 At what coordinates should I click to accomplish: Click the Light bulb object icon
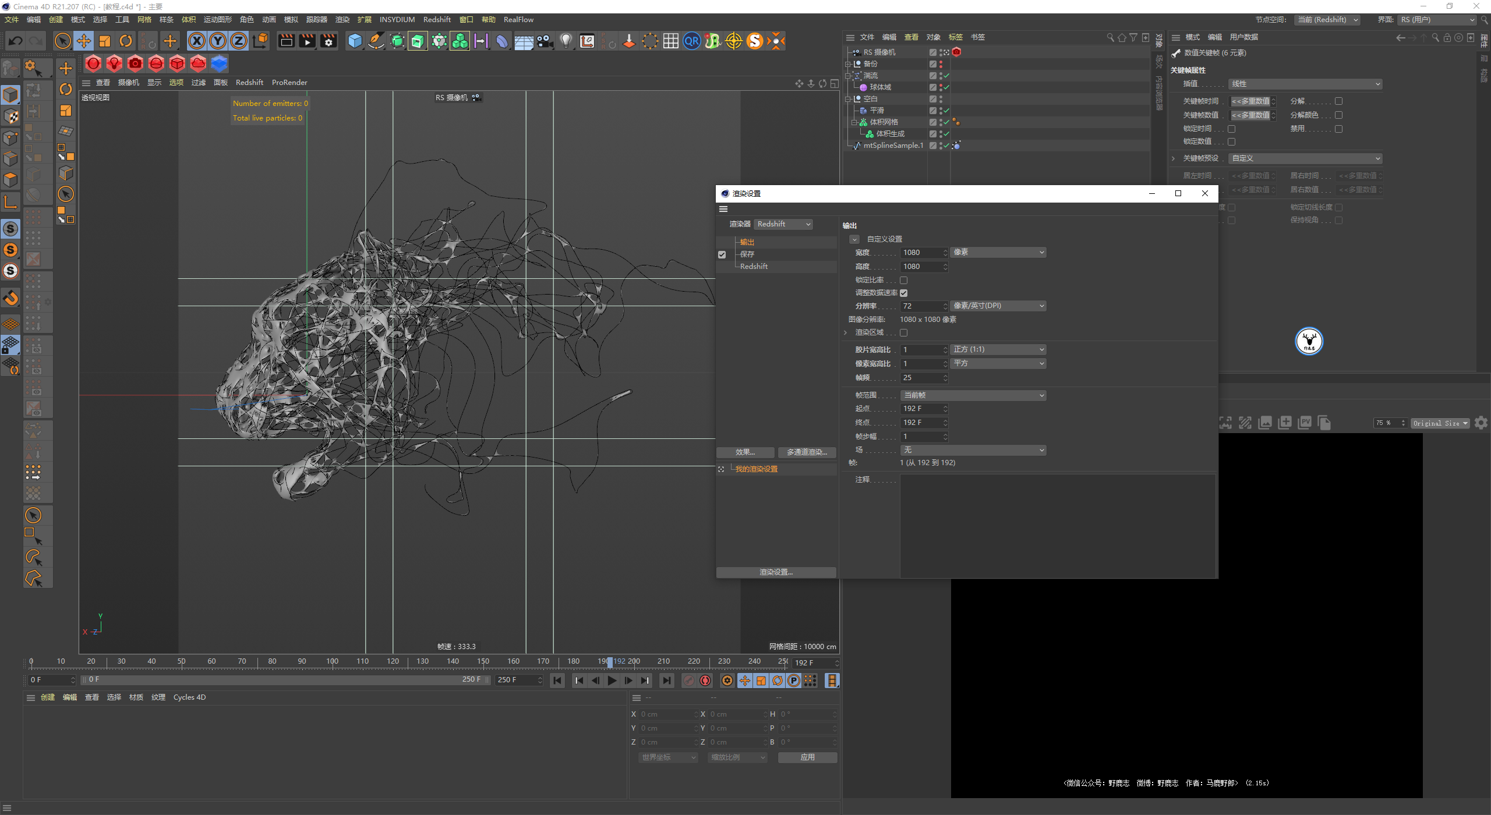(566, 41)
